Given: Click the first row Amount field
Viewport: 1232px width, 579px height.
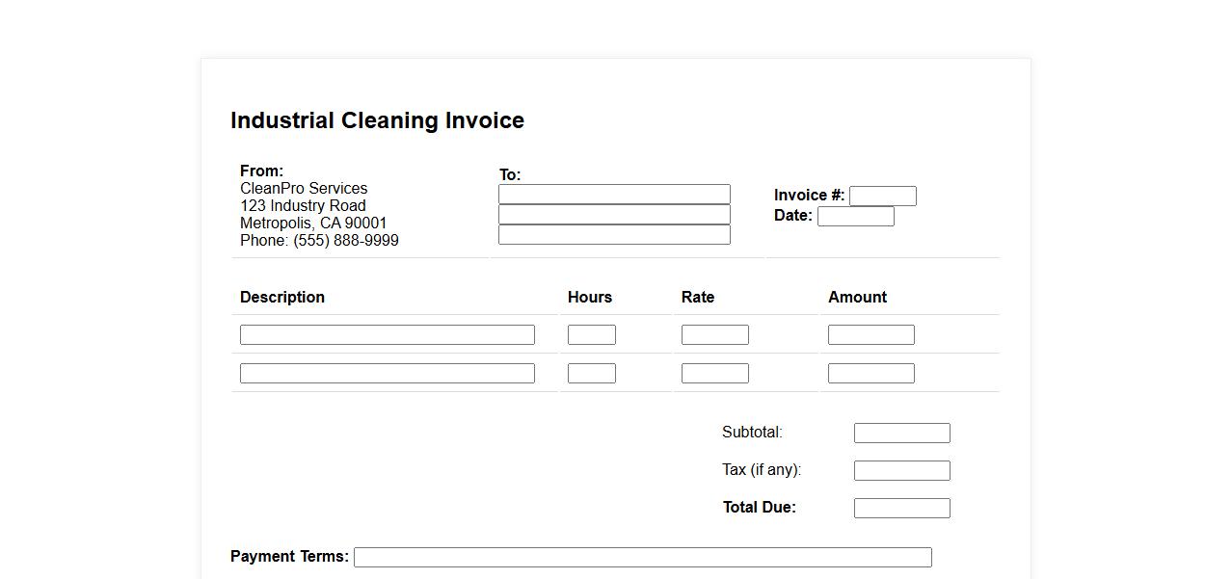Looking at the screenshot, I should (x=870, y=335).
